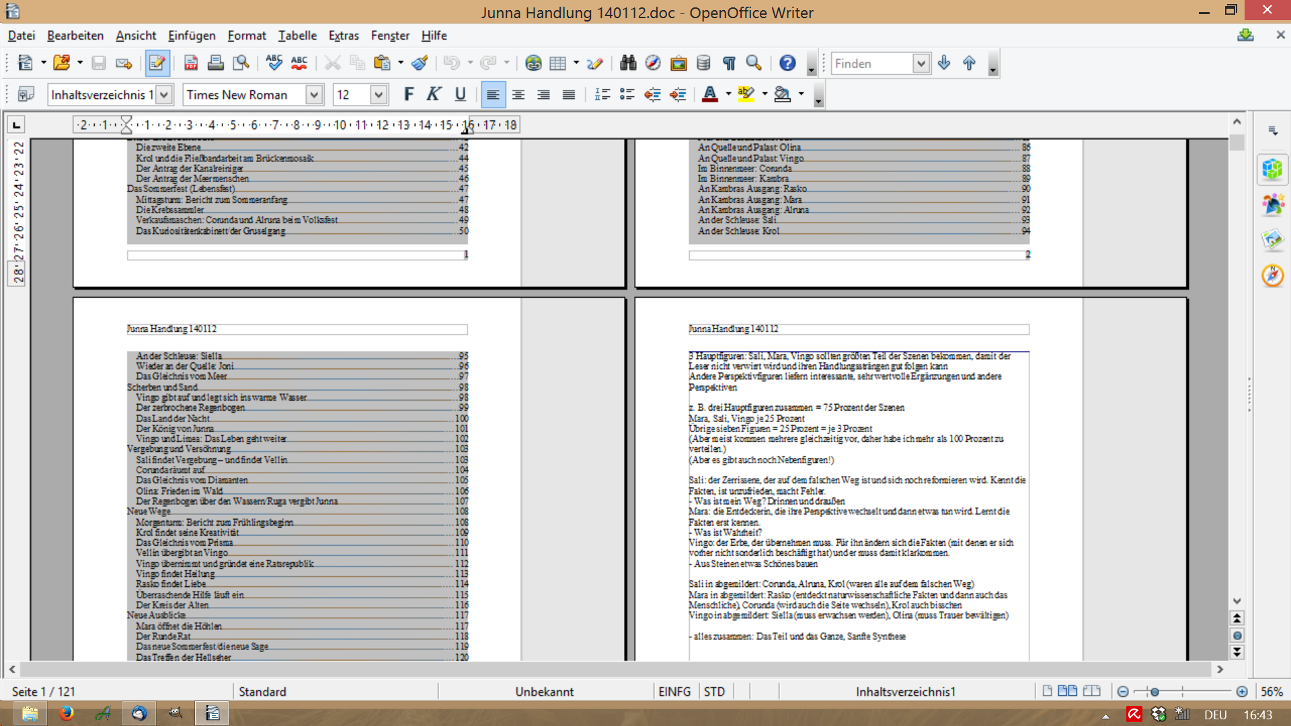Open the paragraph style dropdown
The image size is (1291, 726).
[x=164, y=95]
